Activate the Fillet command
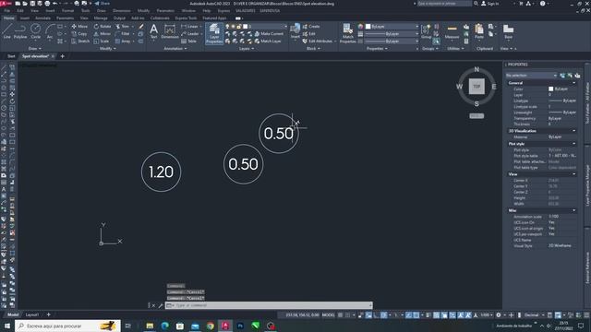591x332 pixels. pos(122,34)
